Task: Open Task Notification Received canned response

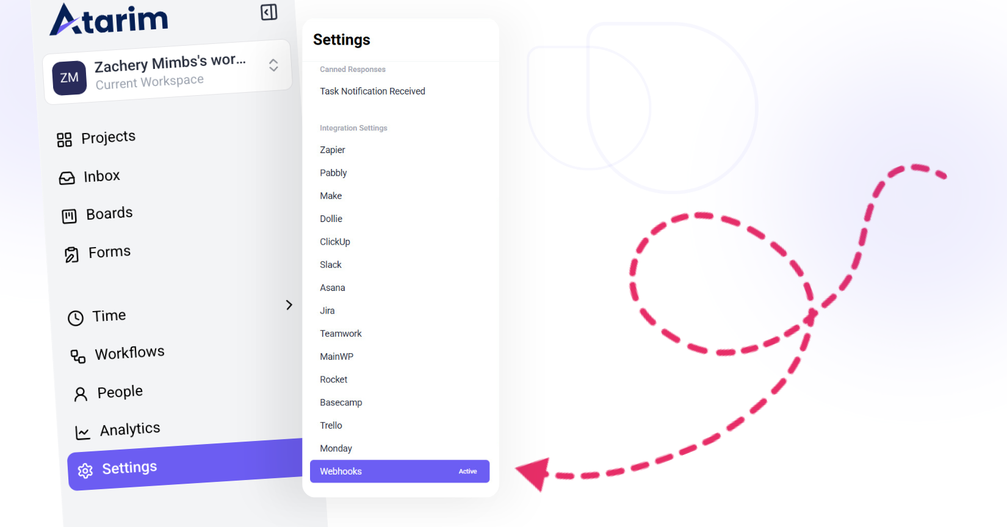Action: (x=372, y=91)
